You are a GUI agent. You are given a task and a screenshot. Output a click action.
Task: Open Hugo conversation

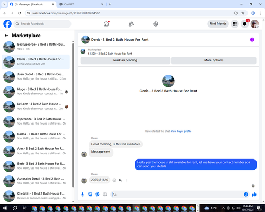36,92
